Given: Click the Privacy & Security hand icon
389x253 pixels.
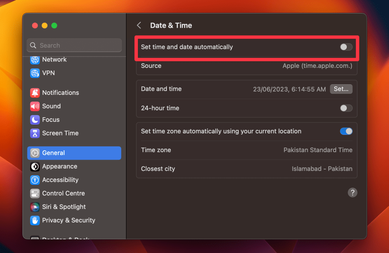Looking at the screenshot, I should (x=35, y=220).
